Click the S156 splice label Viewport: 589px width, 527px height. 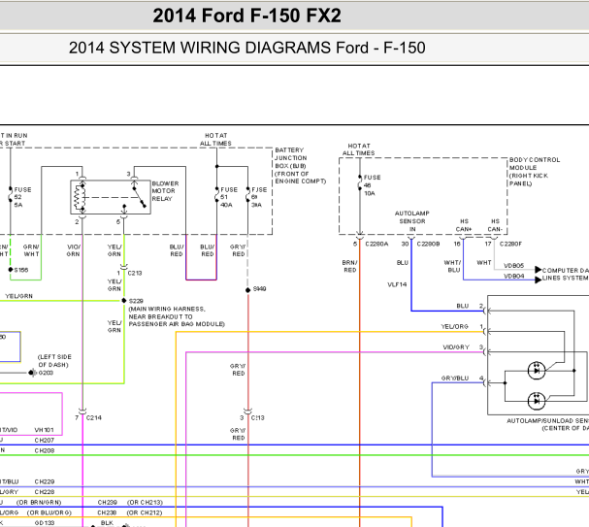[21, 270]
